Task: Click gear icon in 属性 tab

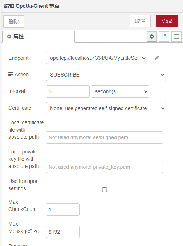Action: tap(9, 36)
